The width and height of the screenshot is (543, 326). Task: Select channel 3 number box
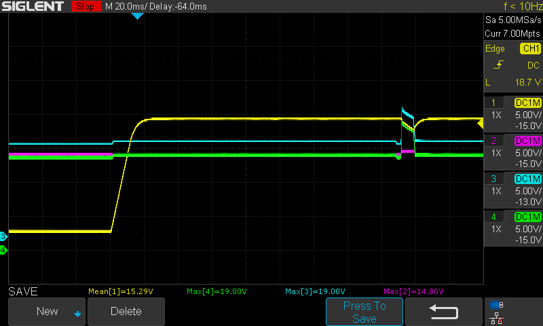point(493,179)
